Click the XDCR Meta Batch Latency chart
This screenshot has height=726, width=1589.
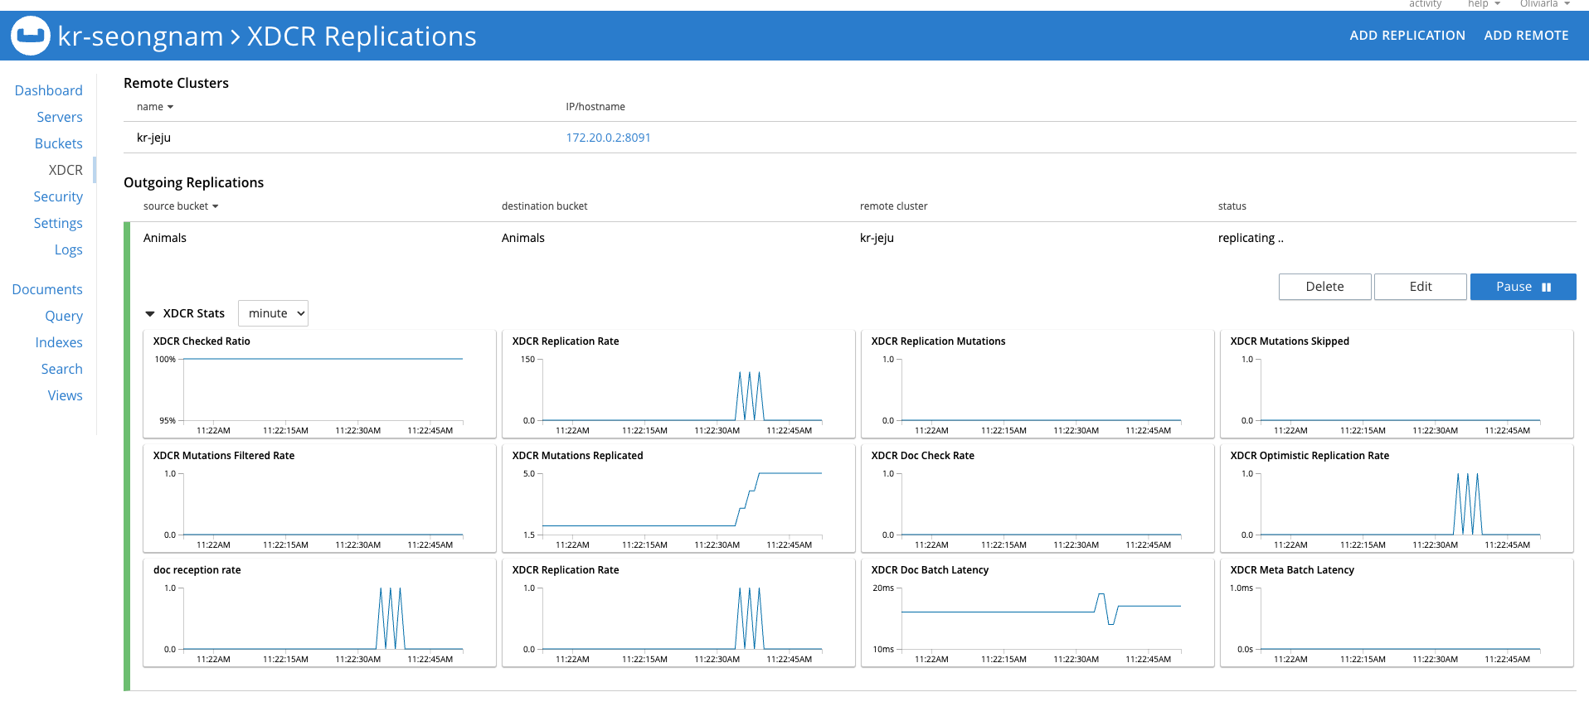tap(1397, 612)
